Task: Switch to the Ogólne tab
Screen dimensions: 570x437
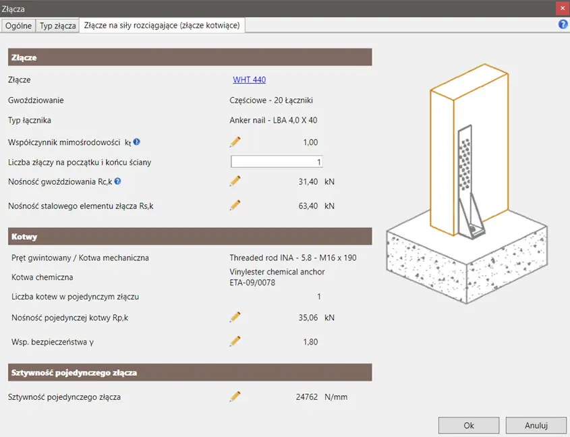Action: (18, 26)
